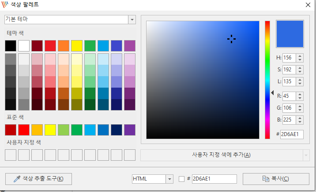Increase the R value with up arrow

point(300,94)
